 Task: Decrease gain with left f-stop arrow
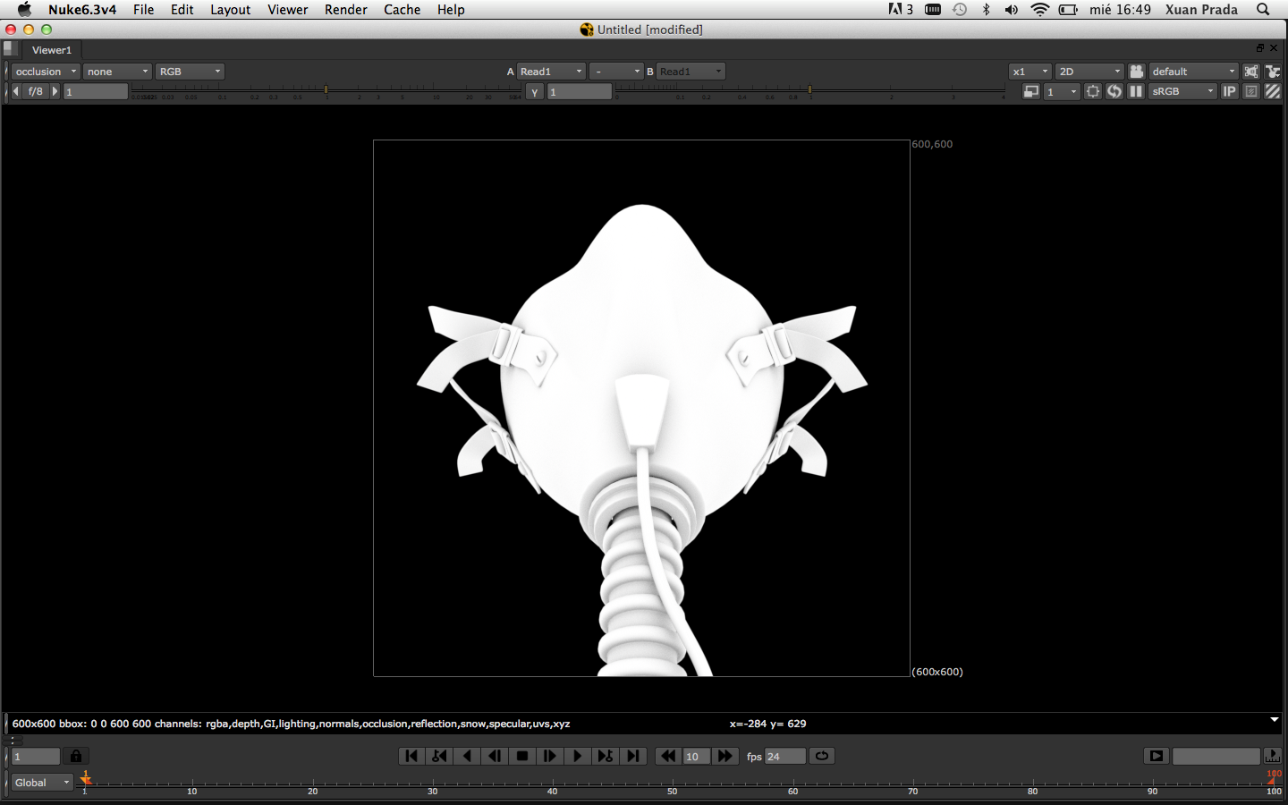pyautogui.click(x=16, y=91)
